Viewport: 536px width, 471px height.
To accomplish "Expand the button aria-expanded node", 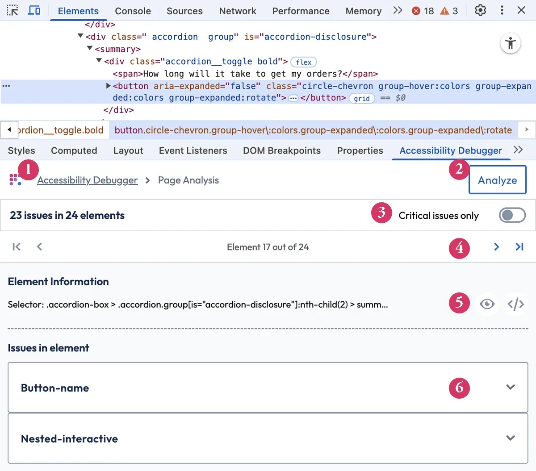I will [108, 85].
